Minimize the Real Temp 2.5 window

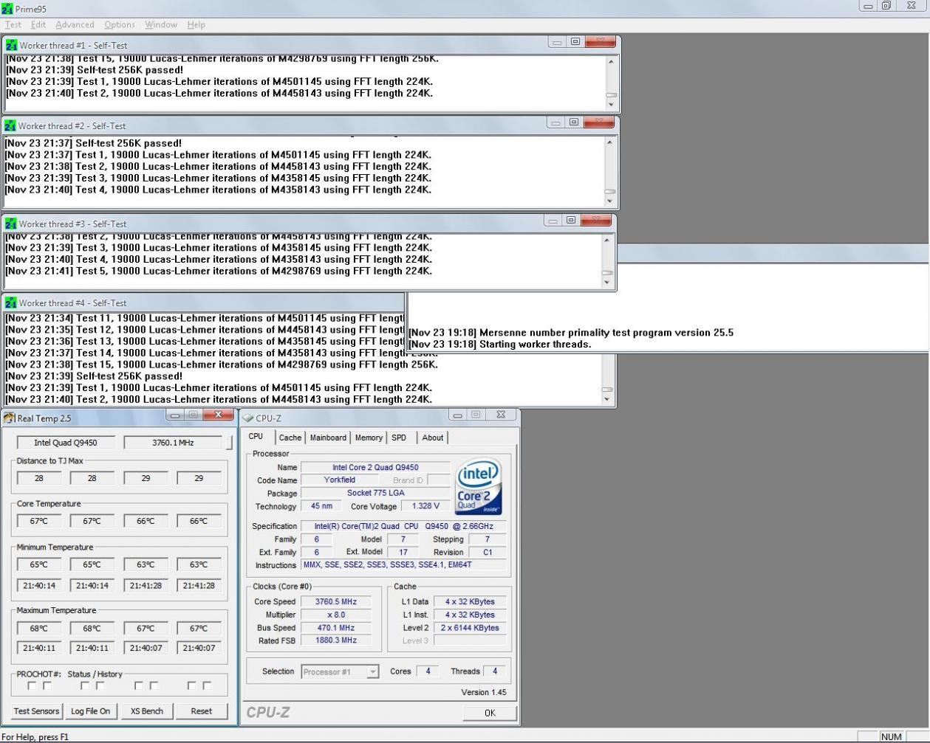click(174, 415)
